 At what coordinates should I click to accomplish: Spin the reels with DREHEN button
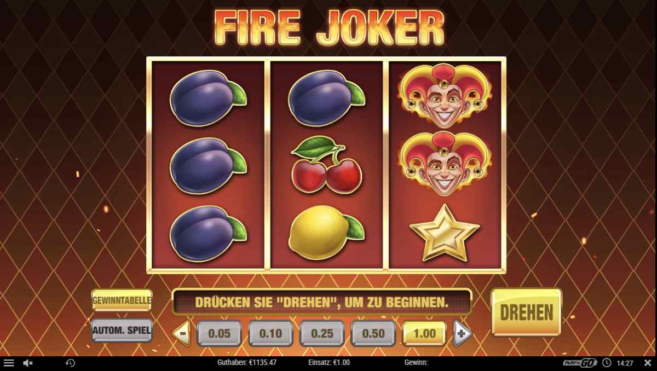coord(526,312)
